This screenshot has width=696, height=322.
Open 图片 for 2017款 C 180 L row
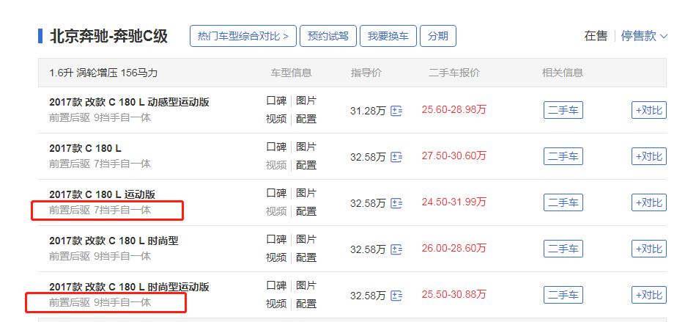(306, 147)
